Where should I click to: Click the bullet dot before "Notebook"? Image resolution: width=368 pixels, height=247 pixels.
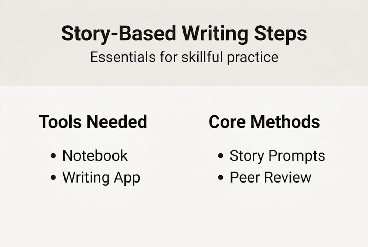point(53,156)
